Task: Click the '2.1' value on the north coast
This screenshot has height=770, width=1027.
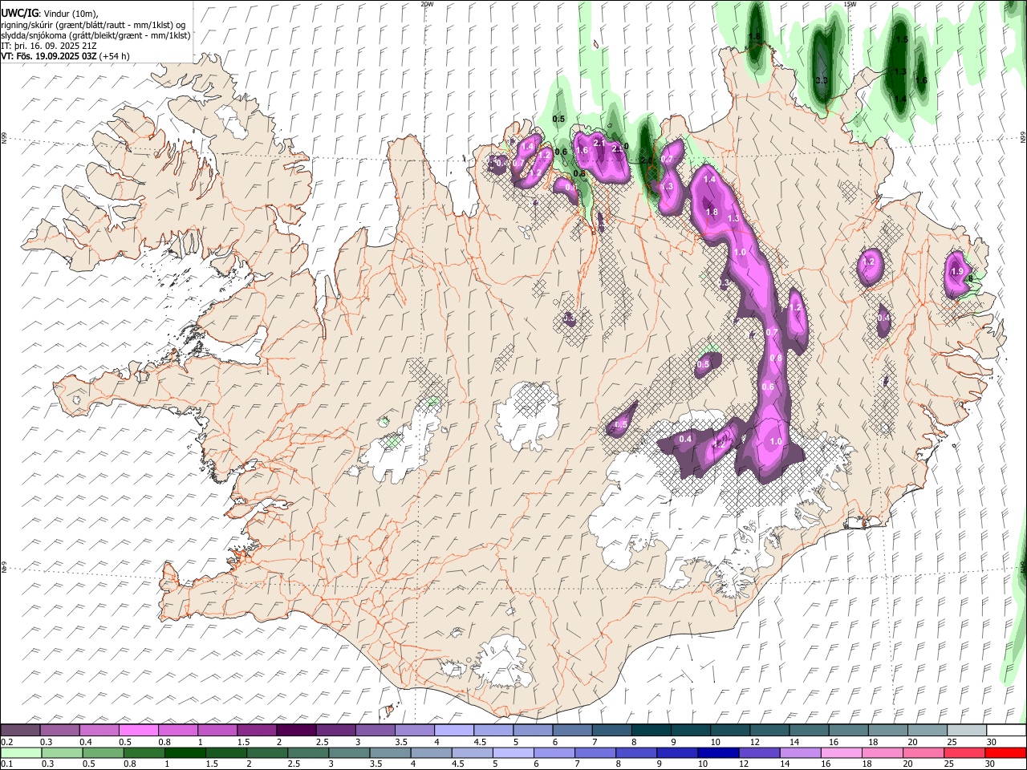Action: pyautogui.click(x=599, y=143)
